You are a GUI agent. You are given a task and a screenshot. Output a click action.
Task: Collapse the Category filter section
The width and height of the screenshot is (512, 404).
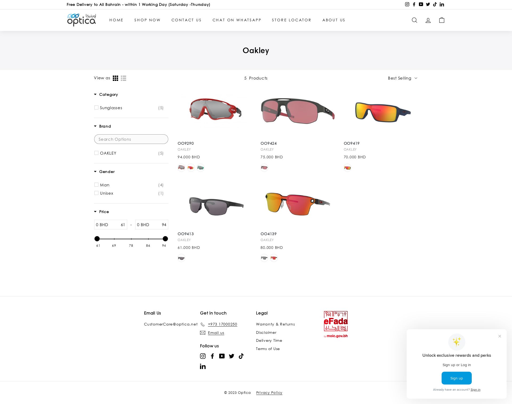tap(106, 95)
